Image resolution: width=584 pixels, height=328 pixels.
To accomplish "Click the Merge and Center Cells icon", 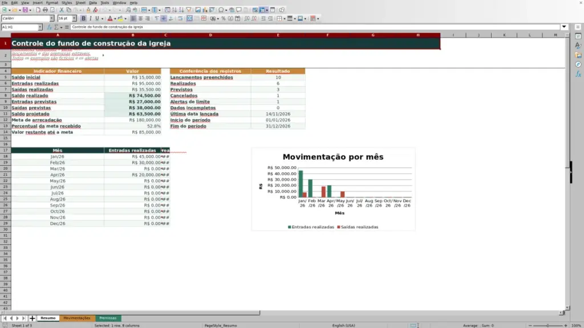I will coord(189,19).
